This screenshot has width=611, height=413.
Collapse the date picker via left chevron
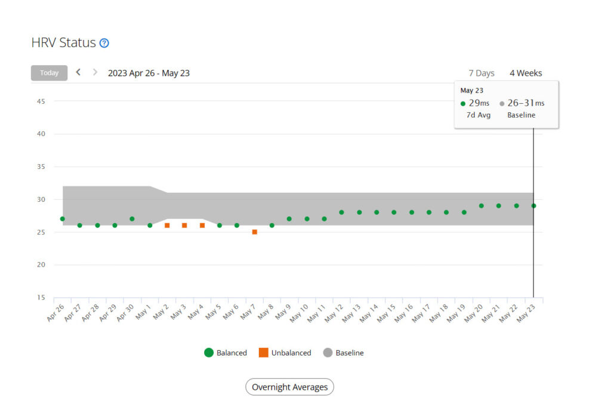pos(78,72)
